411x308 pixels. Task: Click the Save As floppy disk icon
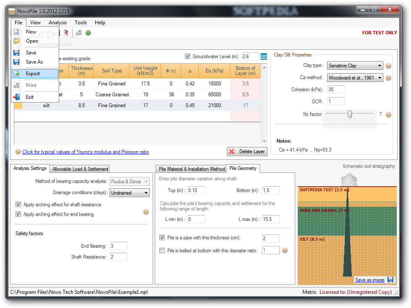click(16, 62)
